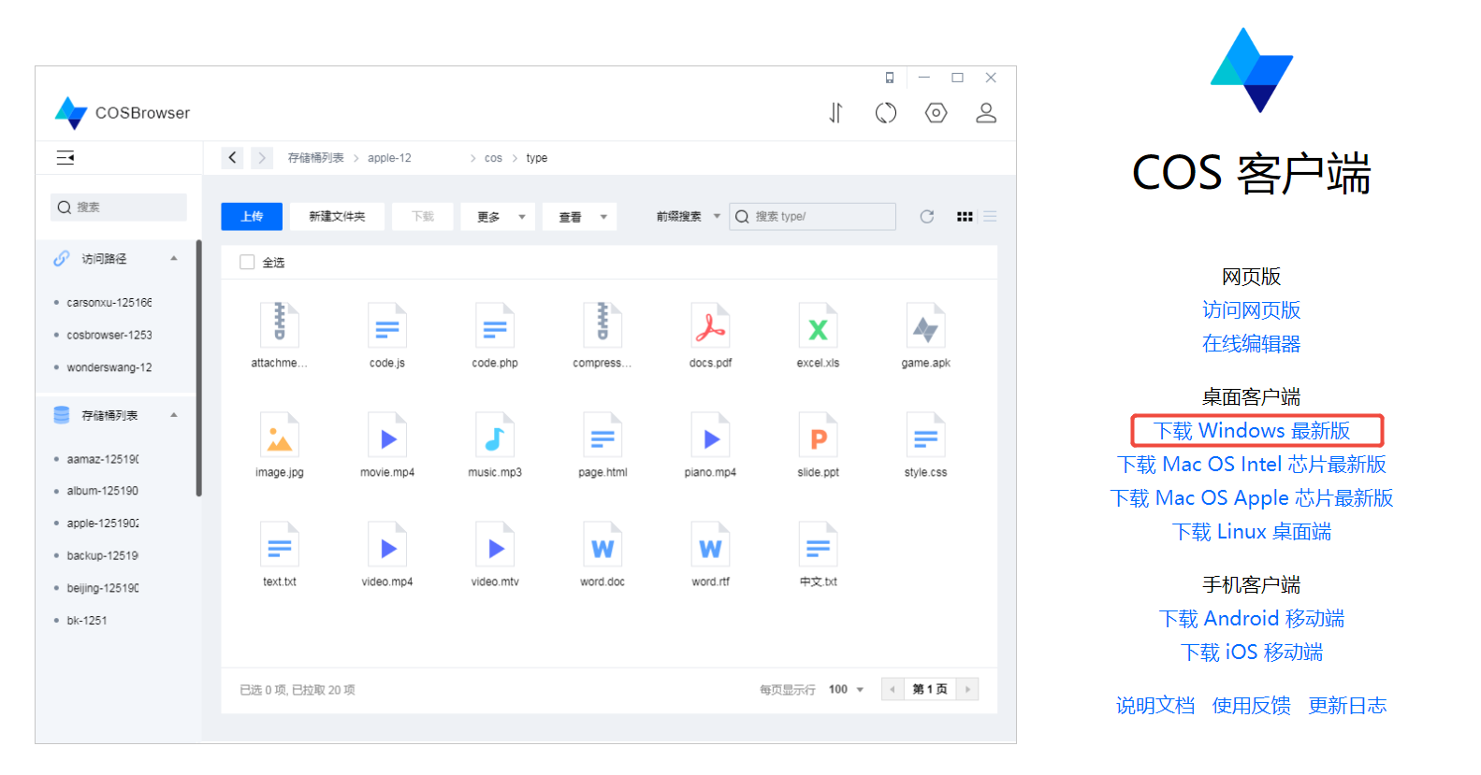This screenshot has width=1481, height=775.
Task: Select the code.js file icon
Action: [387, 325]
